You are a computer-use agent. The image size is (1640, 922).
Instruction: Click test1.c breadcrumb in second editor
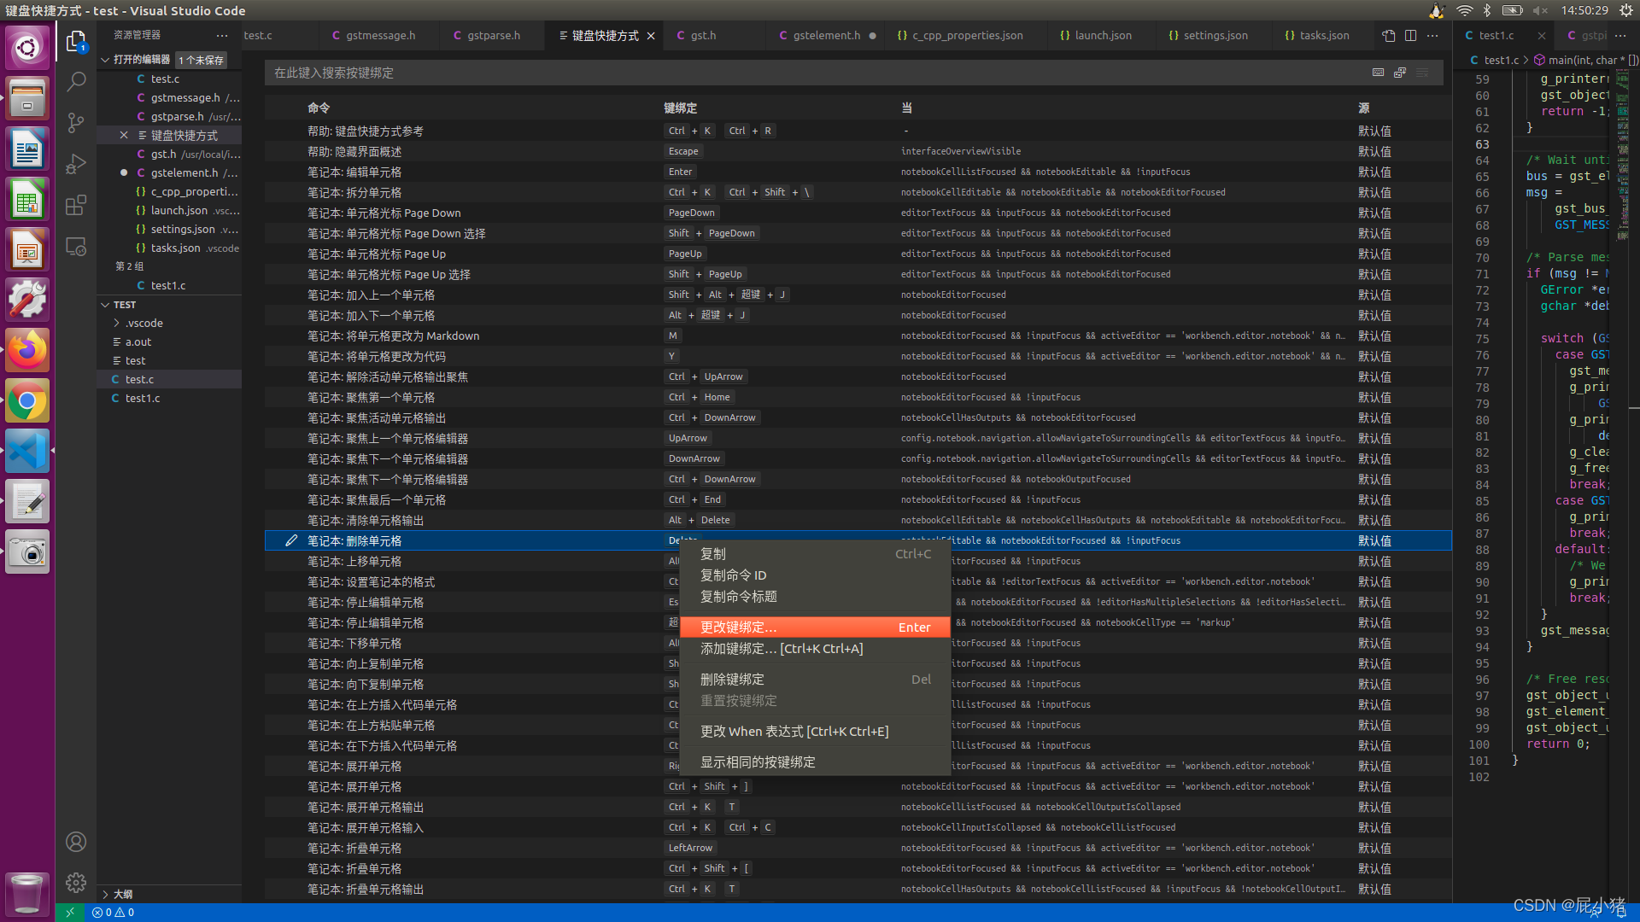point(1495,60)
